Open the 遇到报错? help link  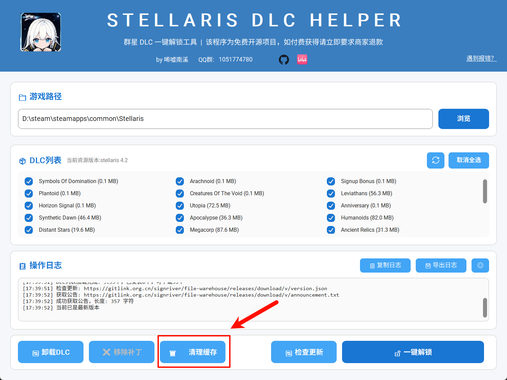click(481, 58)
